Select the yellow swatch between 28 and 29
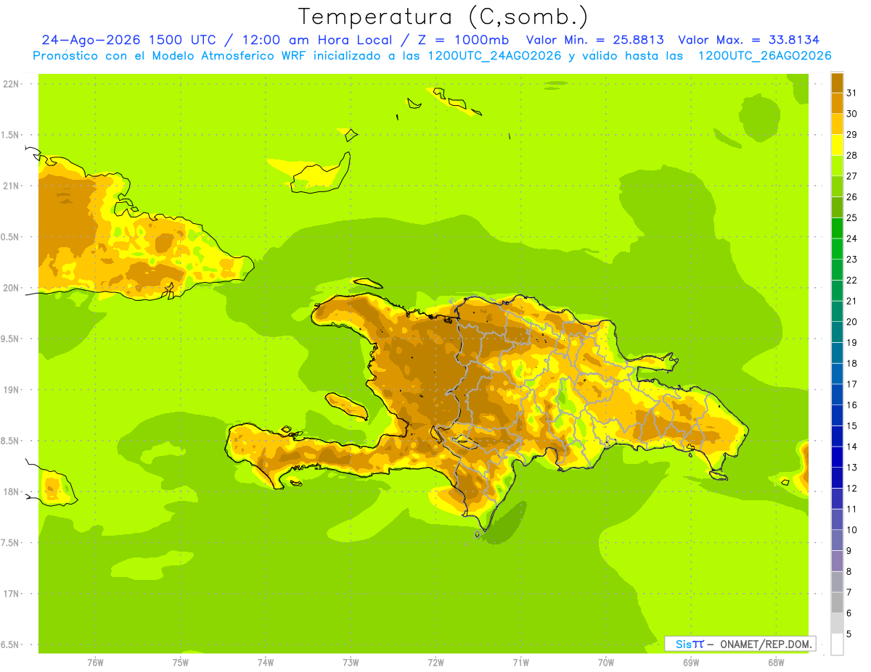 tap(837, 145)
